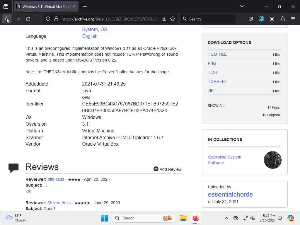
Task: Click Add Review button
Action: pos(167,169)
